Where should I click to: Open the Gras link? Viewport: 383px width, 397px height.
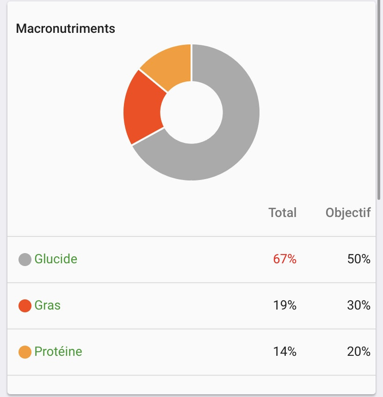coord(47,305)
